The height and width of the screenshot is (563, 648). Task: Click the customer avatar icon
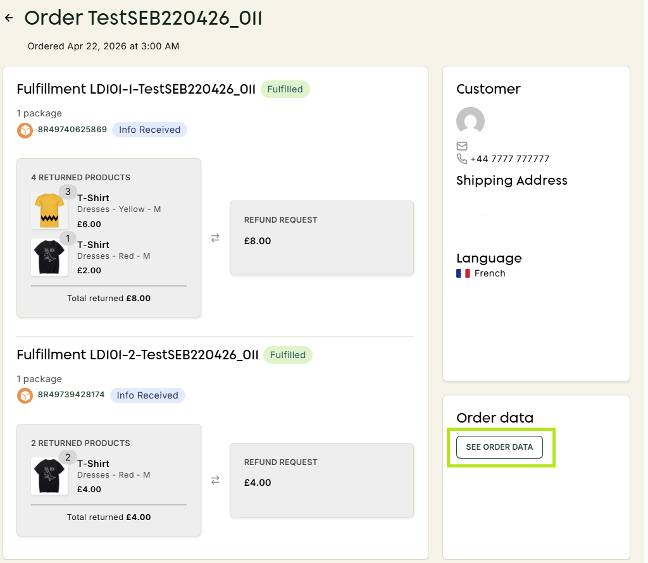pyautogui.click(x=470, y=121)
